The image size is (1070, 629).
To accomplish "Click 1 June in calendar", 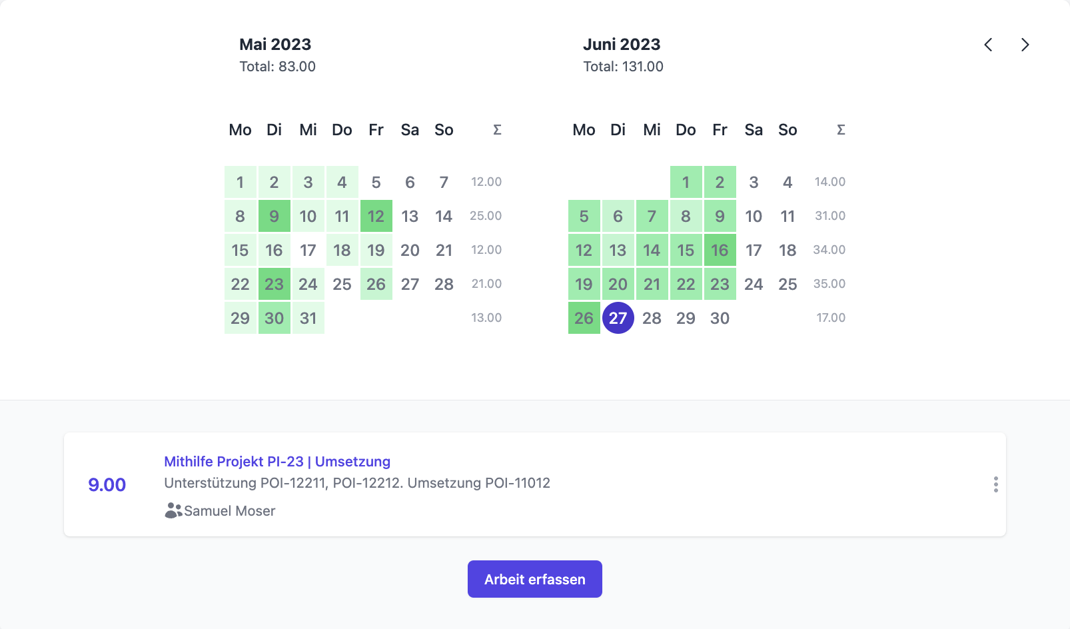I will (x=686, y=182).
